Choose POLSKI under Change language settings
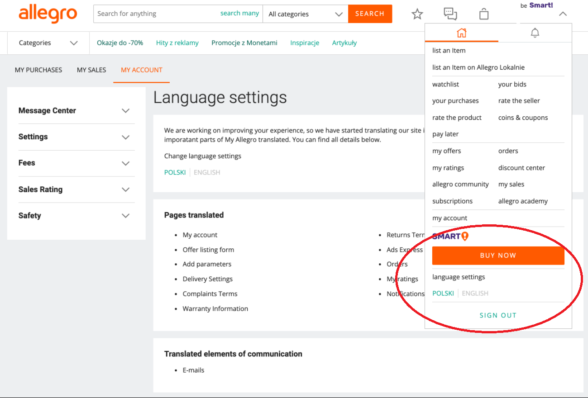The width and height of the screenshot is (588, 398). pos(175,172)
